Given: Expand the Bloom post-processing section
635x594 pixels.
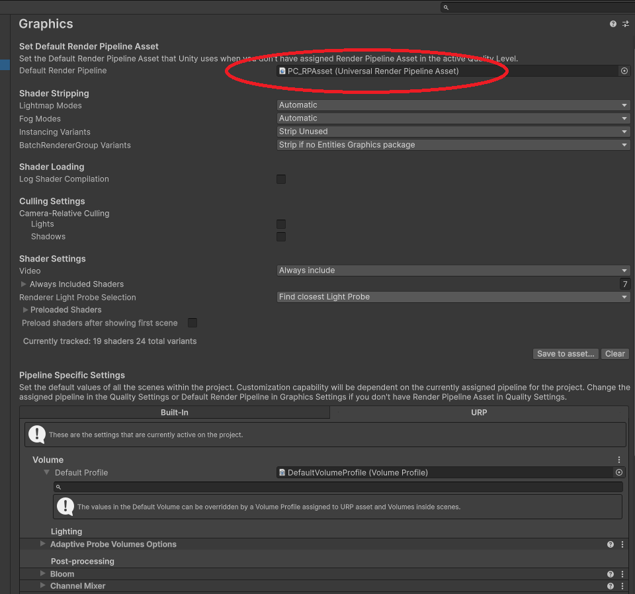Looking at the screenshot, I should click(x=43, y=574).
